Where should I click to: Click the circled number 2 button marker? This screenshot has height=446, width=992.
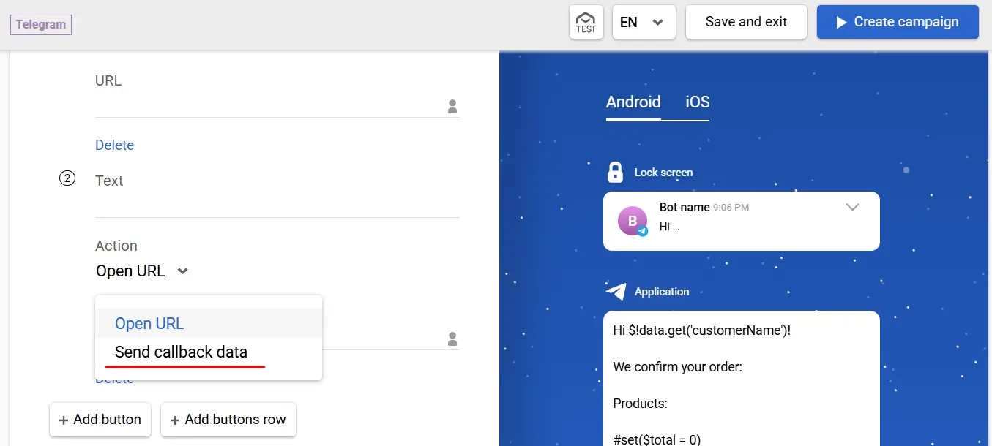[67, 179]
